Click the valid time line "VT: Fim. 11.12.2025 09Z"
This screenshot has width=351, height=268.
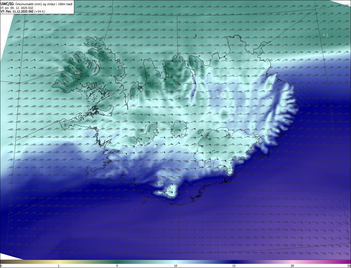coord(17,12)
